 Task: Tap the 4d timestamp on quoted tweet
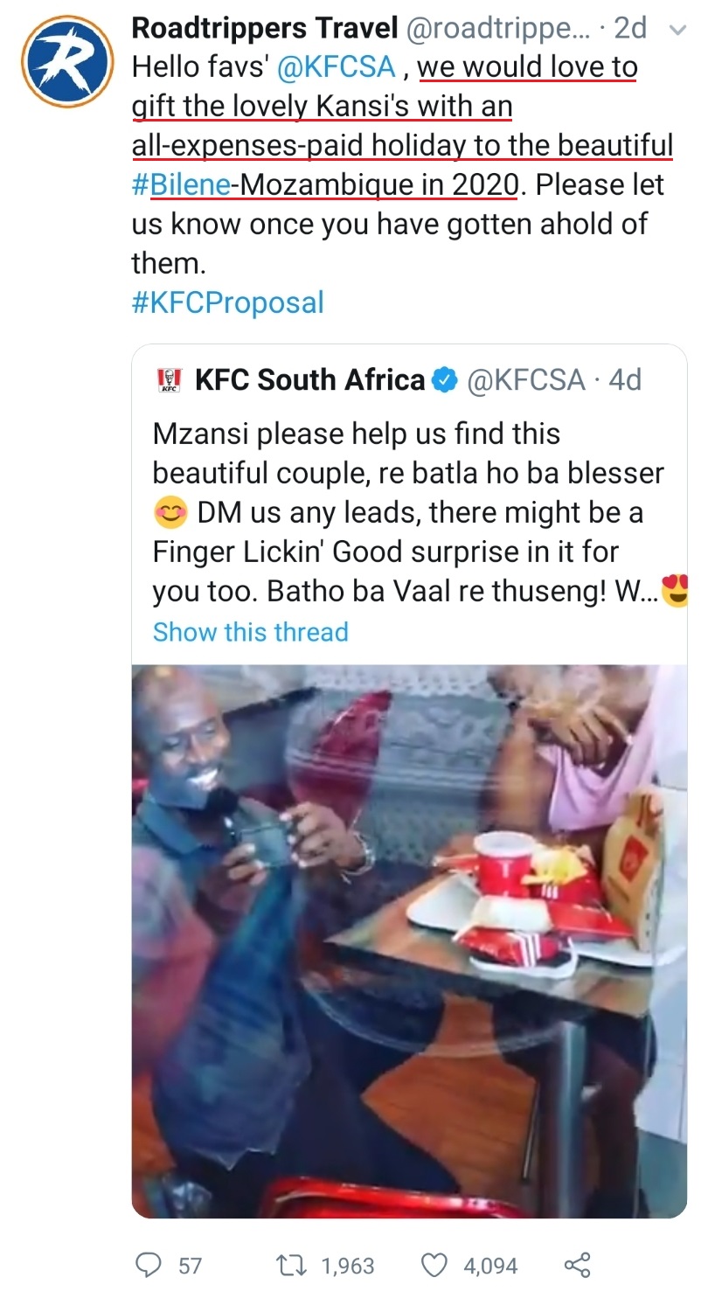(x=625, y=379)
